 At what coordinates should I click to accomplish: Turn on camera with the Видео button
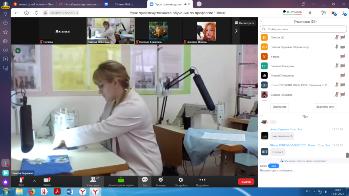[47, 180]
